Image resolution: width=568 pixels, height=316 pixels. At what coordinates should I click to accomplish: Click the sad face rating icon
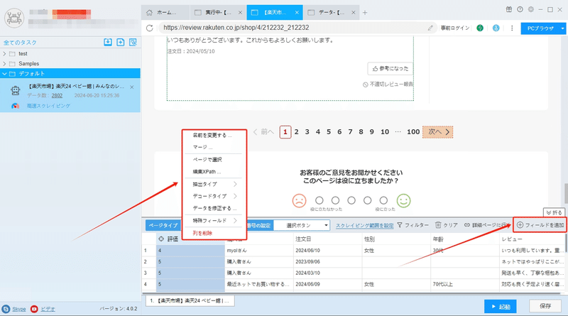pos(299,200)
